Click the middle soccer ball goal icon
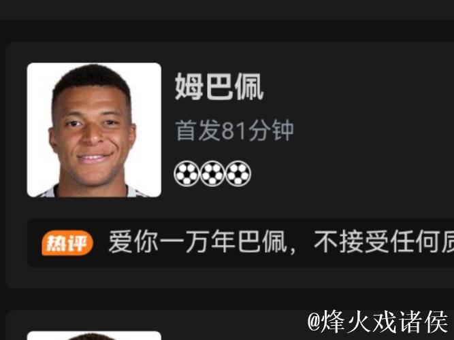Image resolution: width=454 pixels, height=340 pixels. 212,173
